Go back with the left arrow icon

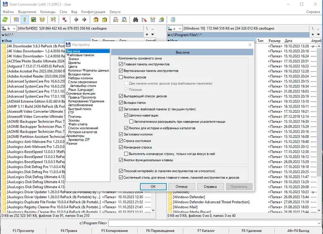[76, 20]
